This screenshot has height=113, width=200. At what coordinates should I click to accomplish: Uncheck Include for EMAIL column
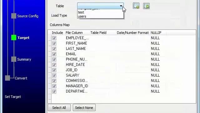54,54
